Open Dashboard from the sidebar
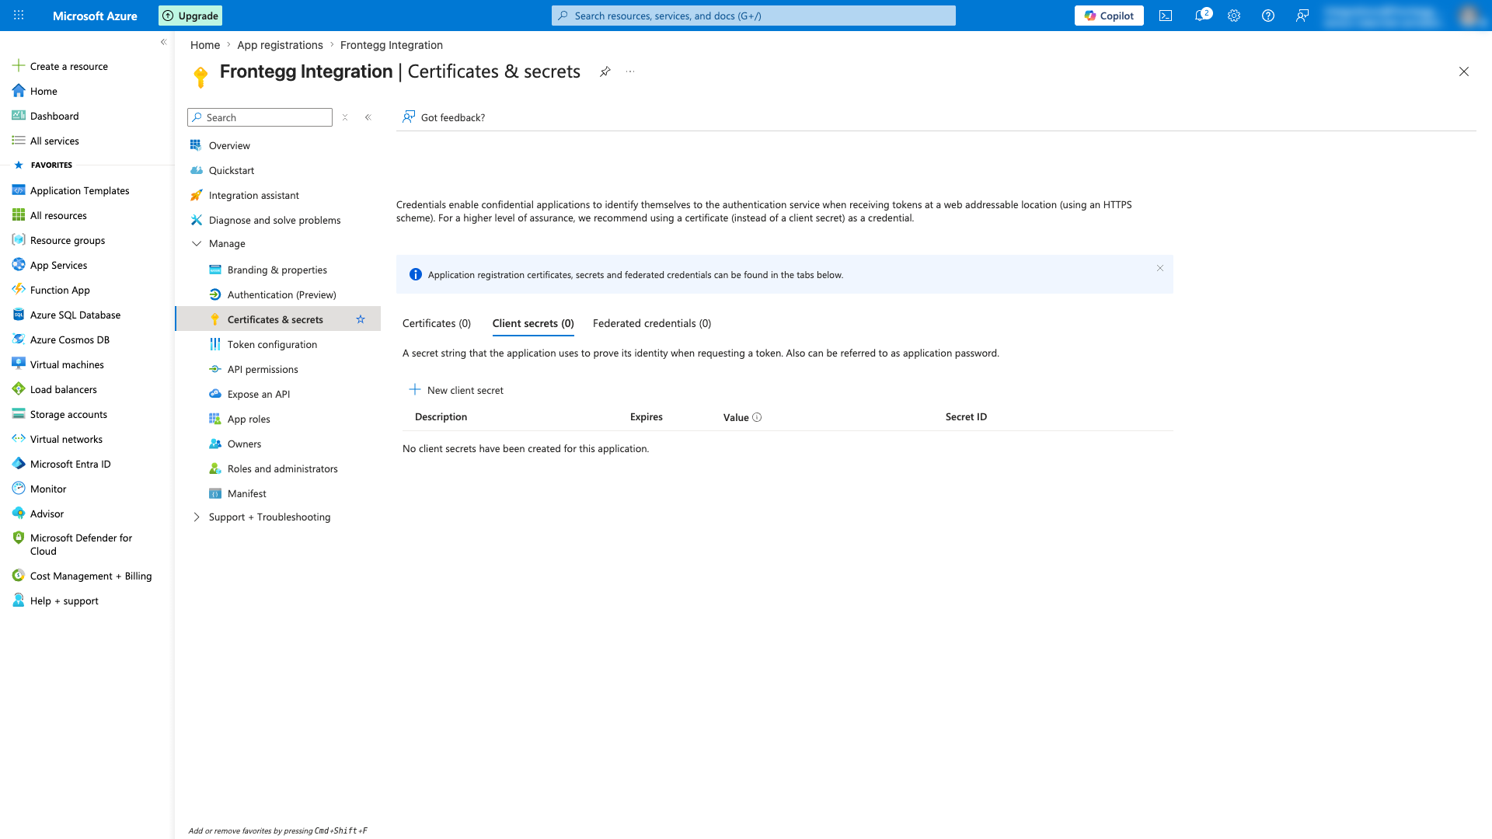Screen dimensions: 1492x839 coord(54,116)
